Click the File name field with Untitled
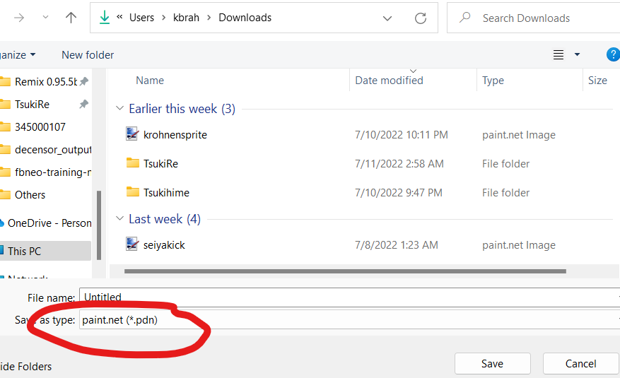 point(349,297)
